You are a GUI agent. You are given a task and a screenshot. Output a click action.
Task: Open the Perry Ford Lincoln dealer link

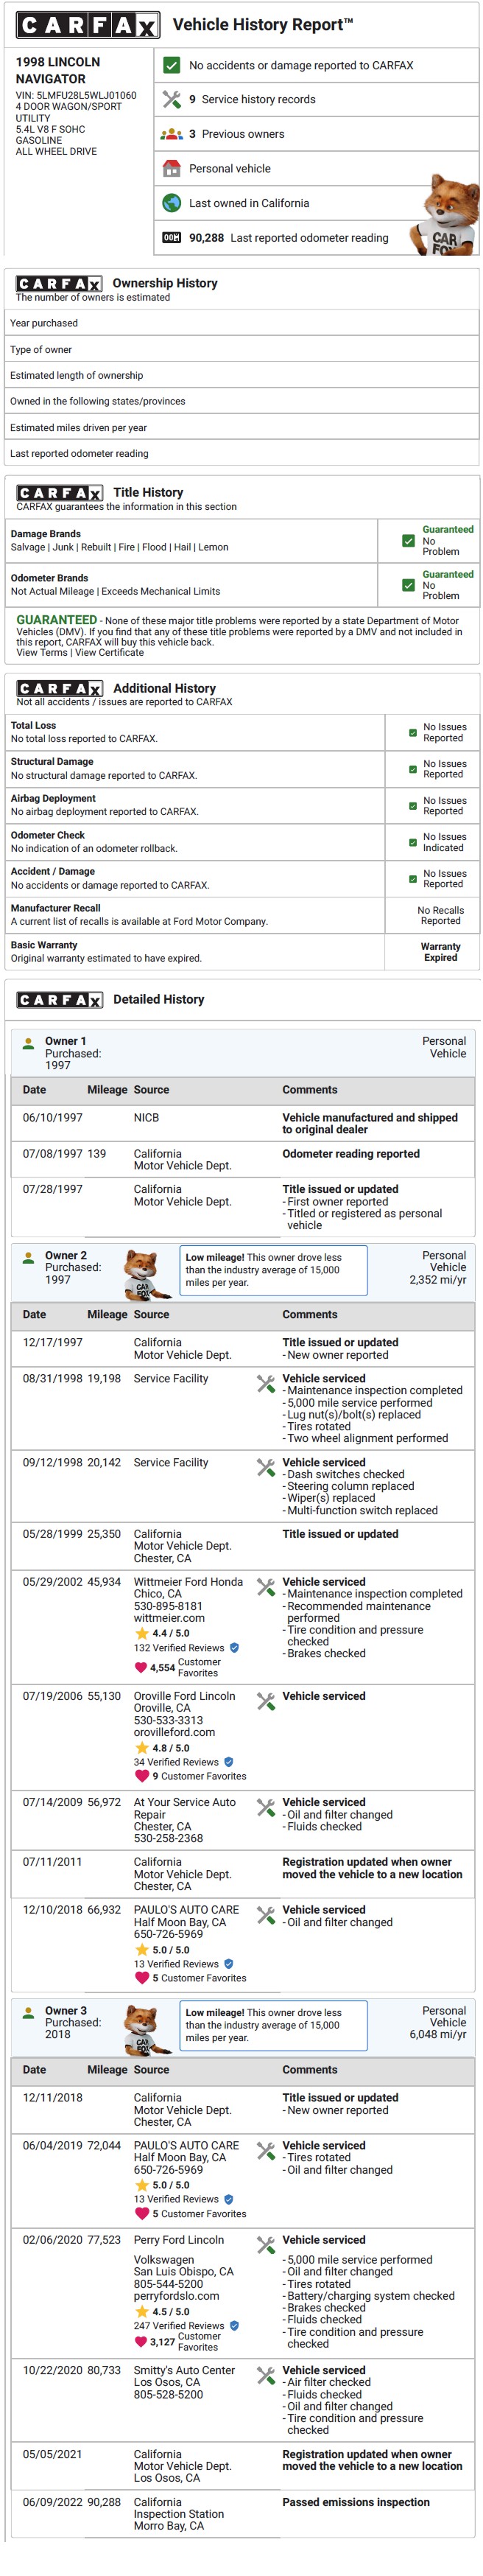[x=179, y=2240]
